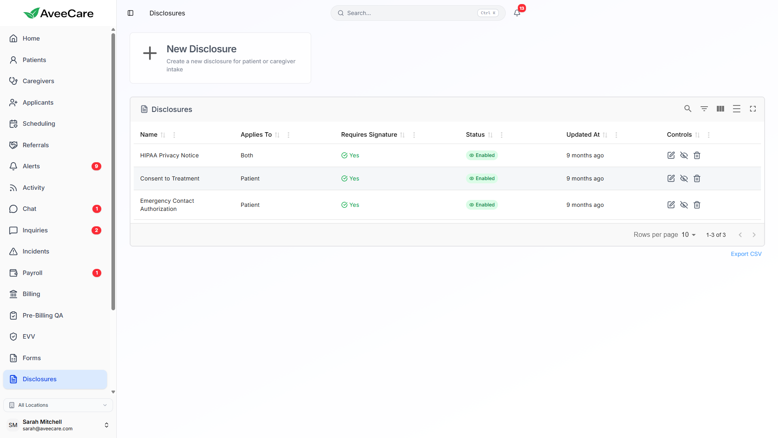778x438 pixels.
Task: Hide the Emergency Contact Authorization disclosure
Action: (684, 205)
